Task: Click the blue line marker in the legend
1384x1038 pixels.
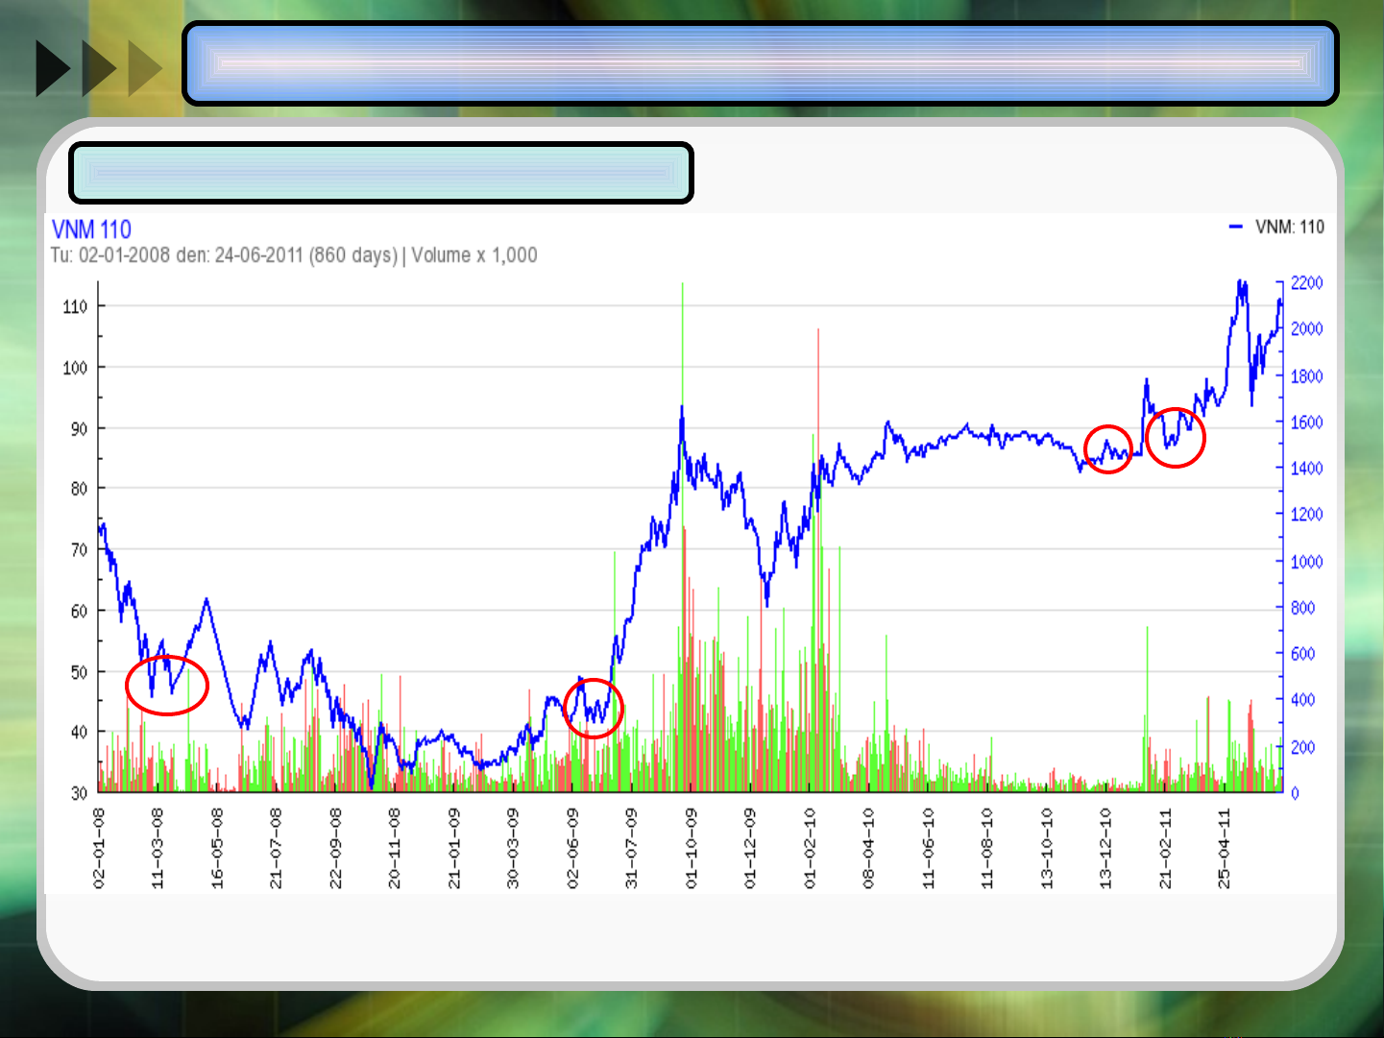Action: pos(1235,227)
